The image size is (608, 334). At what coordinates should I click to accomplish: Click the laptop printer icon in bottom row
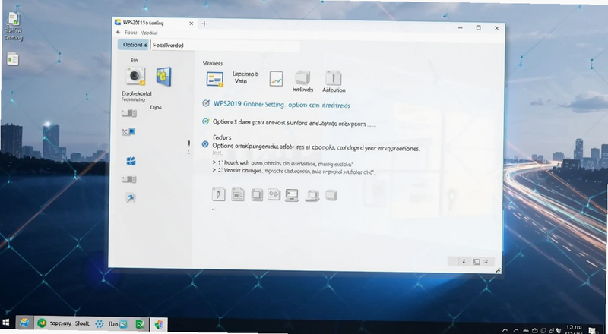click(x=312, y=196)
